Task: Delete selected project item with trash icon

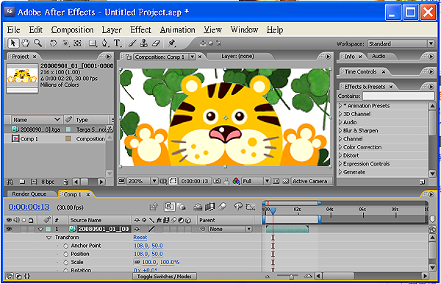Action: coord(66,182)
